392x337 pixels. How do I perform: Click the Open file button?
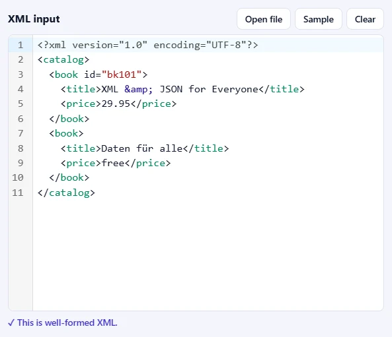pyautogui.click(x=264, y=19)
